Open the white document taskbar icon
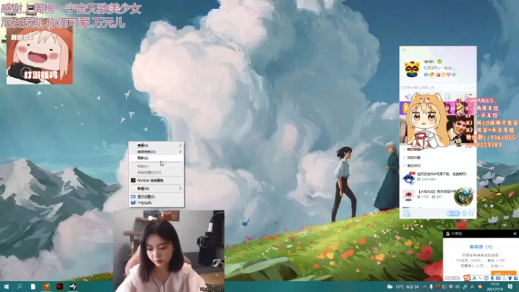This screenshot has width=519, height=292. coord(33,286)
